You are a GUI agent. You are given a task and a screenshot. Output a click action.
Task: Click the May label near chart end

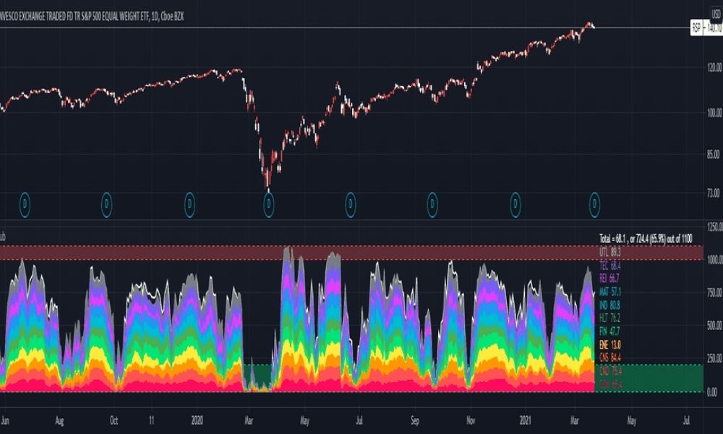click(632, 421)
